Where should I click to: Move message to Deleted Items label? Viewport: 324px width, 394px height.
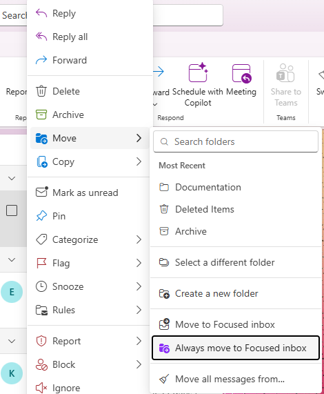(205, 209)
